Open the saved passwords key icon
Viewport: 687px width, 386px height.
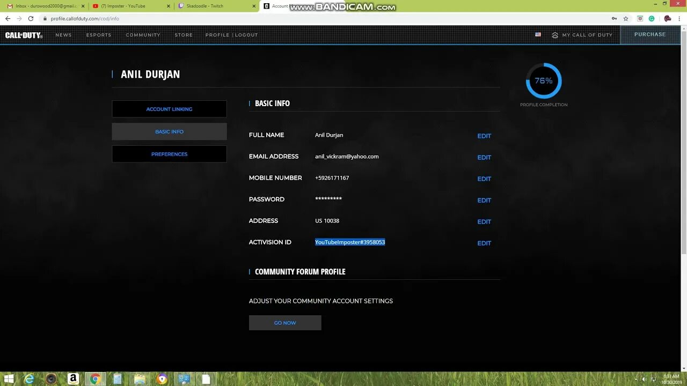tap(614, 18)
